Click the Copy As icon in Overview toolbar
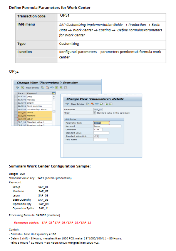 tap(43, 87)
